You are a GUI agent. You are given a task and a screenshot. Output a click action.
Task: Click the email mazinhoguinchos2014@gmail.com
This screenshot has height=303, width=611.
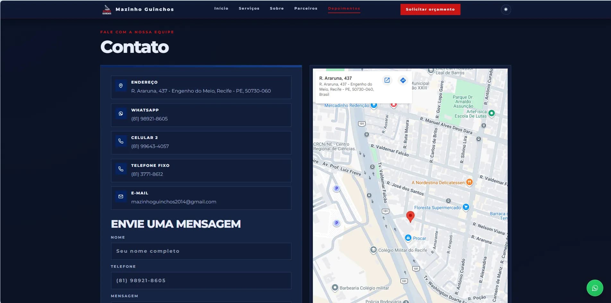[174, 202]
